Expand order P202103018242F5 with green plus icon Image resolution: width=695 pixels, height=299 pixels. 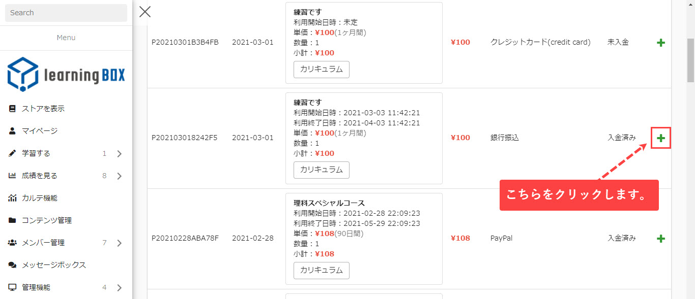[x=661, y=138]
